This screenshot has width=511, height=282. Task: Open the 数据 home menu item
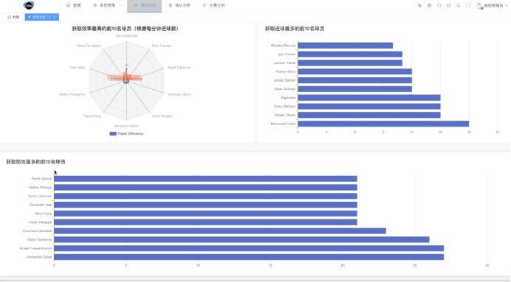click(74, 6)
